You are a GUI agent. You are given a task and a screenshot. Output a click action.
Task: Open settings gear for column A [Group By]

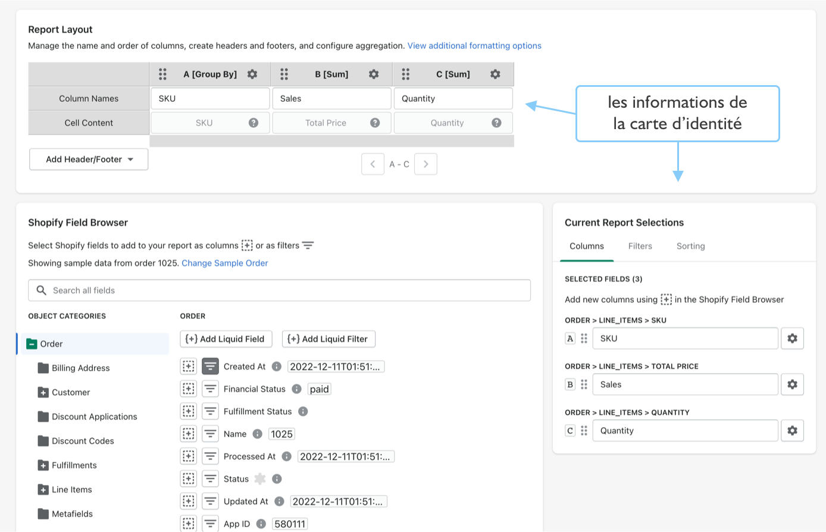[x=252, y=74]
